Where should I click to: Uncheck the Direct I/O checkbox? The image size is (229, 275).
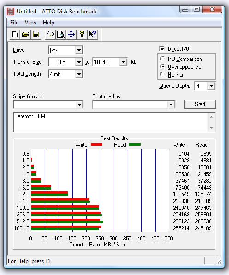162,48
